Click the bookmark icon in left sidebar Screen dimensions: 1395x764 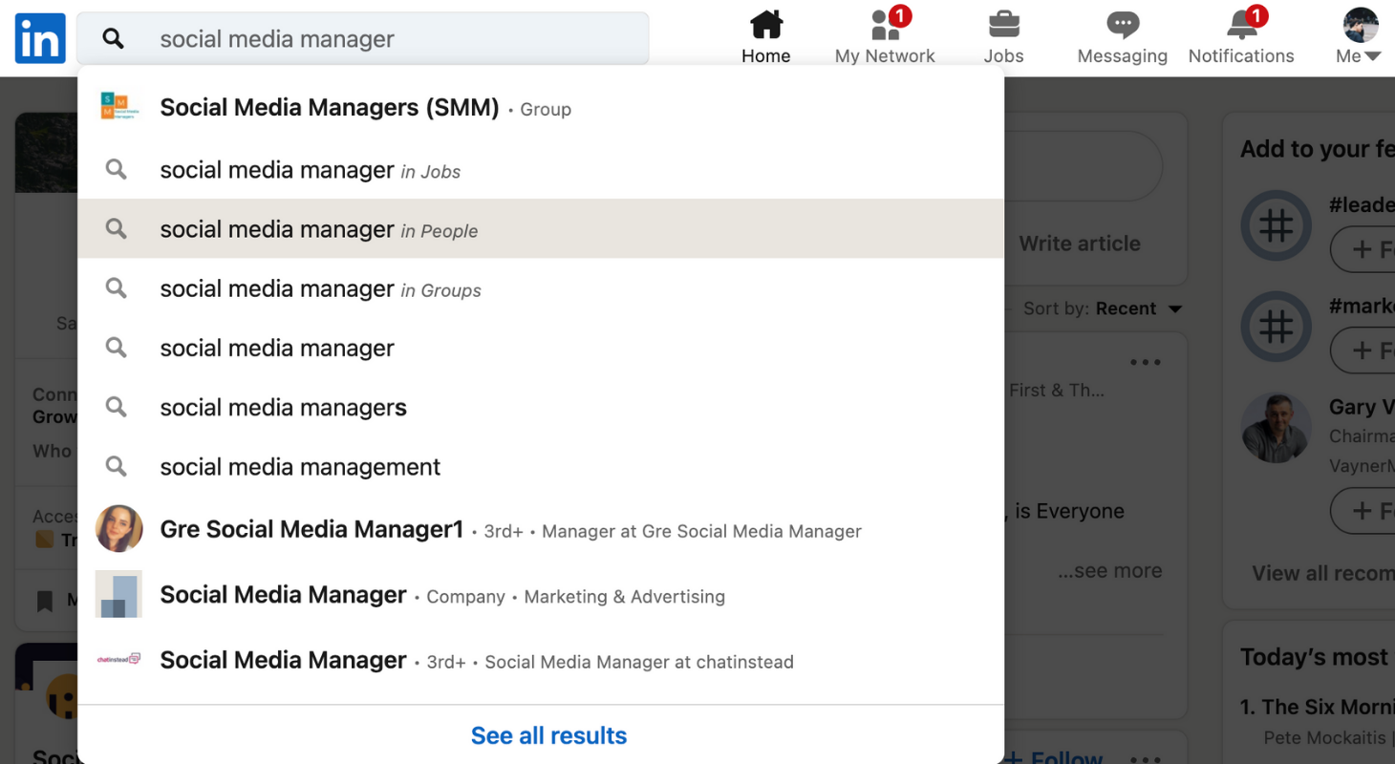click(44, 601)
